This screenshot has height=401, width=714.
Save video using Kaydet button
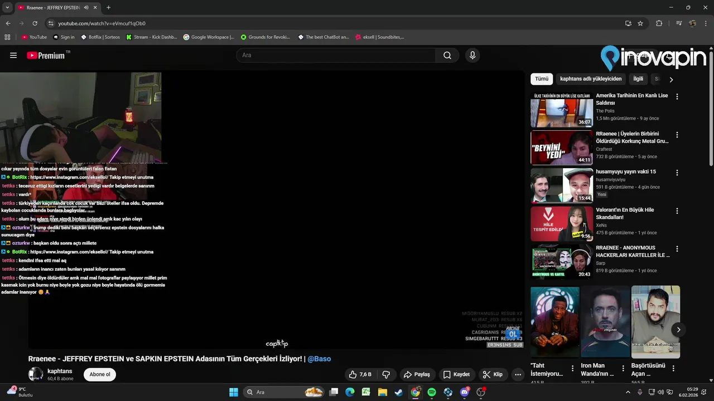(x=456, y=374)
